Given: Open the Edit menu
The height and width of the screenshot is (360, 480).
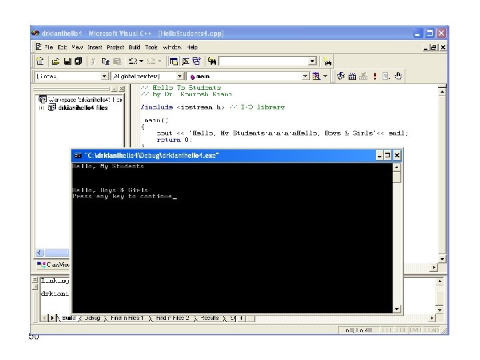Looking at the screenshot, I should (62, 47).
